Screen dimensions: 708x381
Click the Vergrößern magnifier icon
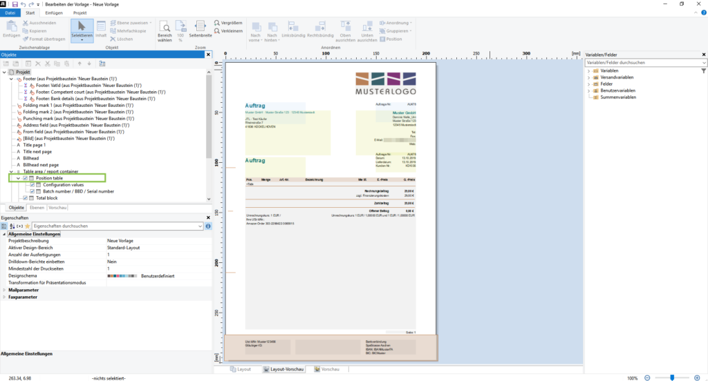click(218, 23)
